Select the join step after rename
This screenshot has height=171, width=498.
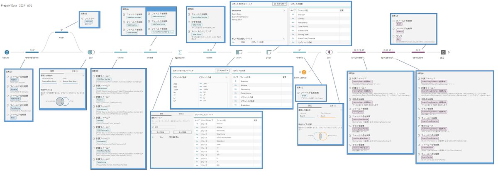pyautogui.click(x=328, y=52)
